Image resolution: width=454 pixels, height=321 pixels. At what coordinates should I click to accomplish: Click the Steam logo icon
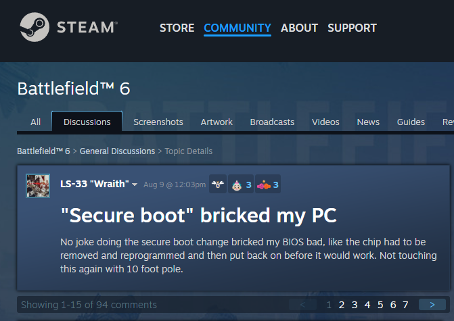35,27
